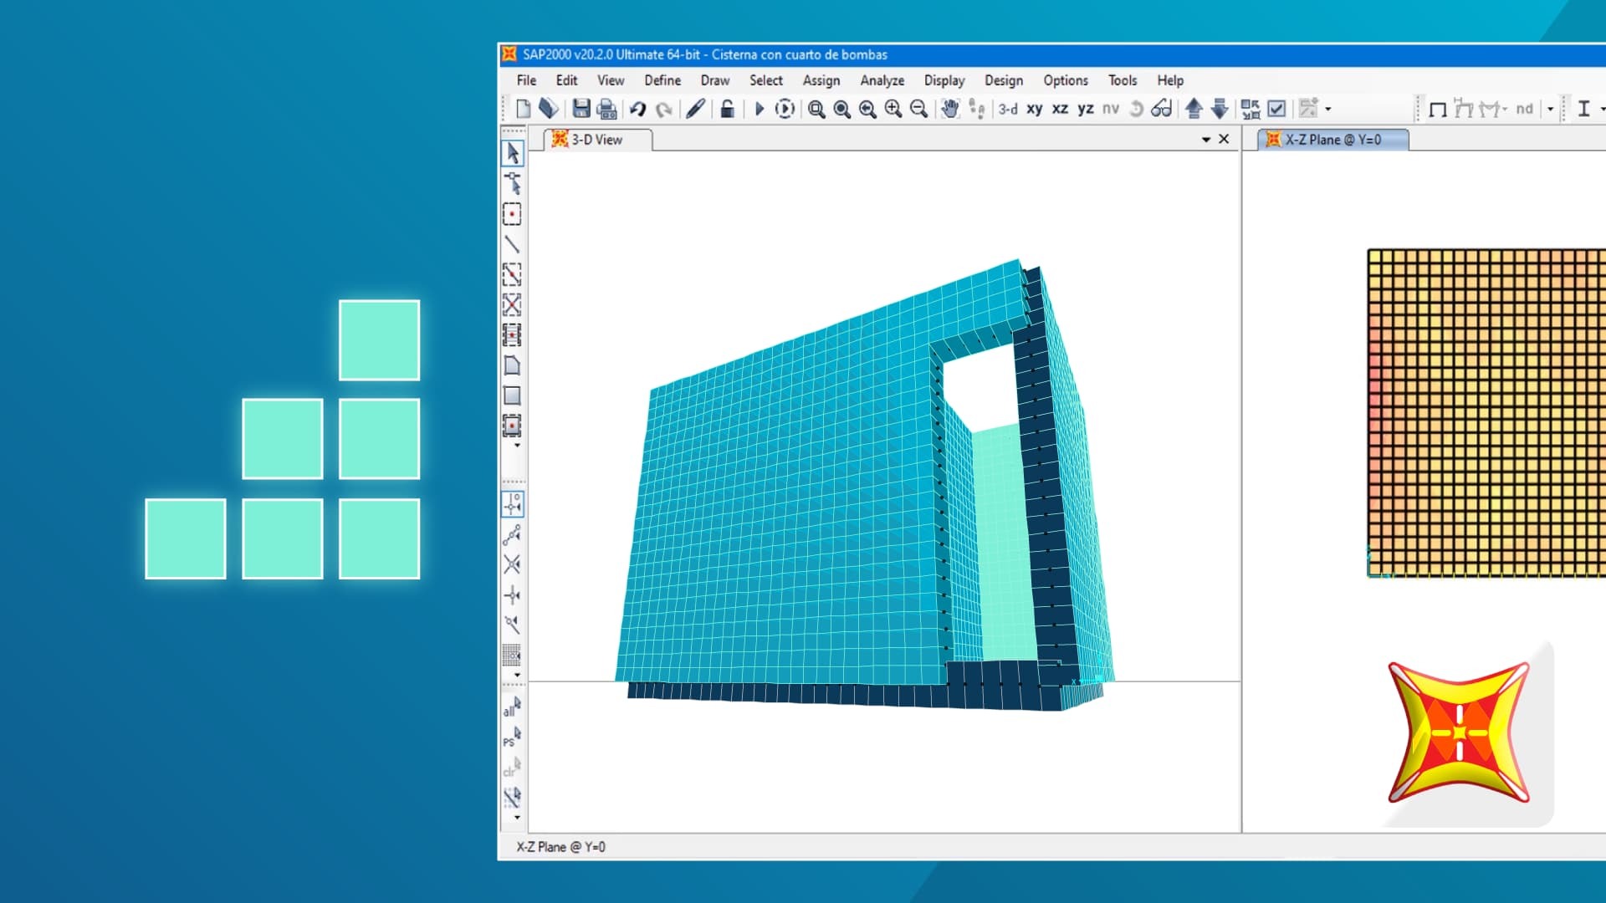The height and width of the screenshot is (903, 1606).
Task: Select the pointer arrow tool in side toolbar
Action: [x=512, y=153]
